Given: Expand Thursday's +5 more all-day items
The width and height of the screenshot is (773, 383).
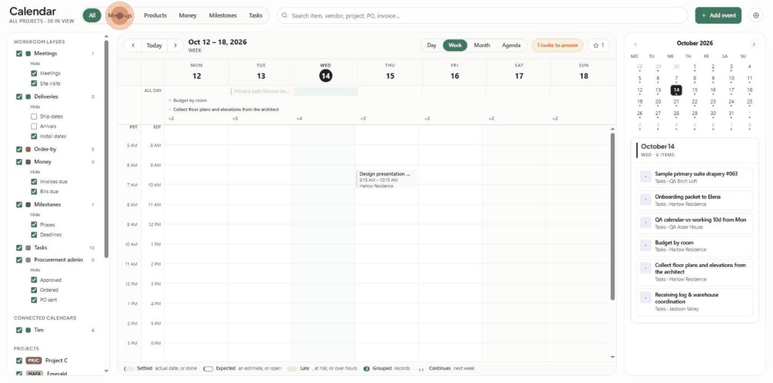Looking at the screenshot, I should 363,119.
